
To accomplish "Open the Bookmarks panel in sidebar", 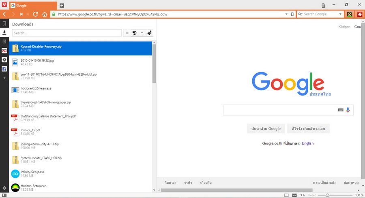I will point(4,24).
